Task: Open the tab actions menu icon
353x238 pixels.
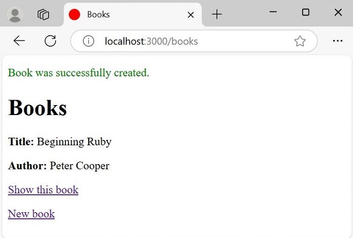Action: click(x=44, y=14)
